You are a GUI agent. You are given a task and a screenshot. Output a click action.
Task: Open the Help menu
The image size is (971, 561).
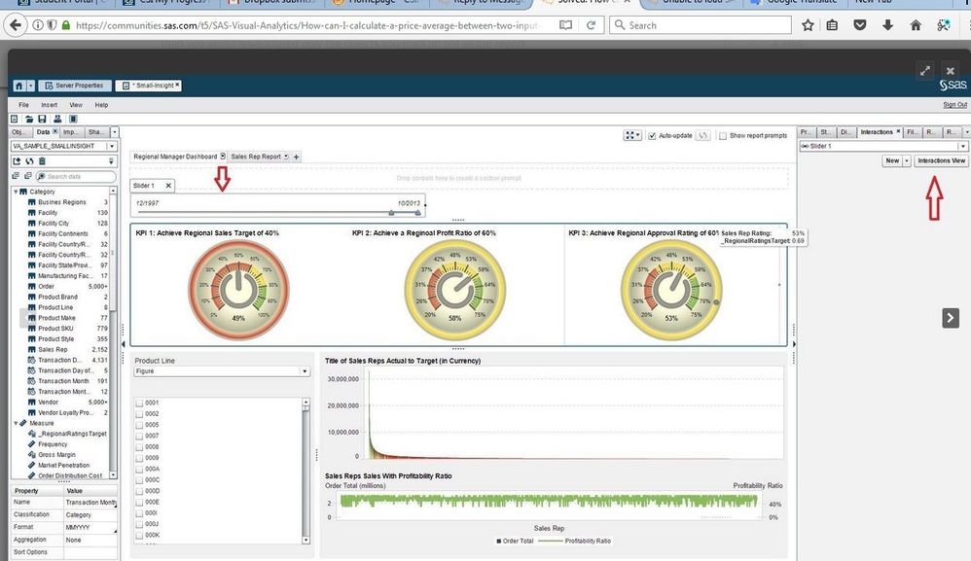tap(101, 105)
